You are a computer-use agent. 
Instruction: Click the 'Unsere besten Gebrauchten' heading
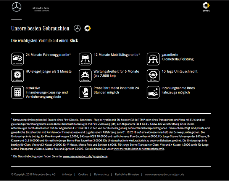pos(40,28)
